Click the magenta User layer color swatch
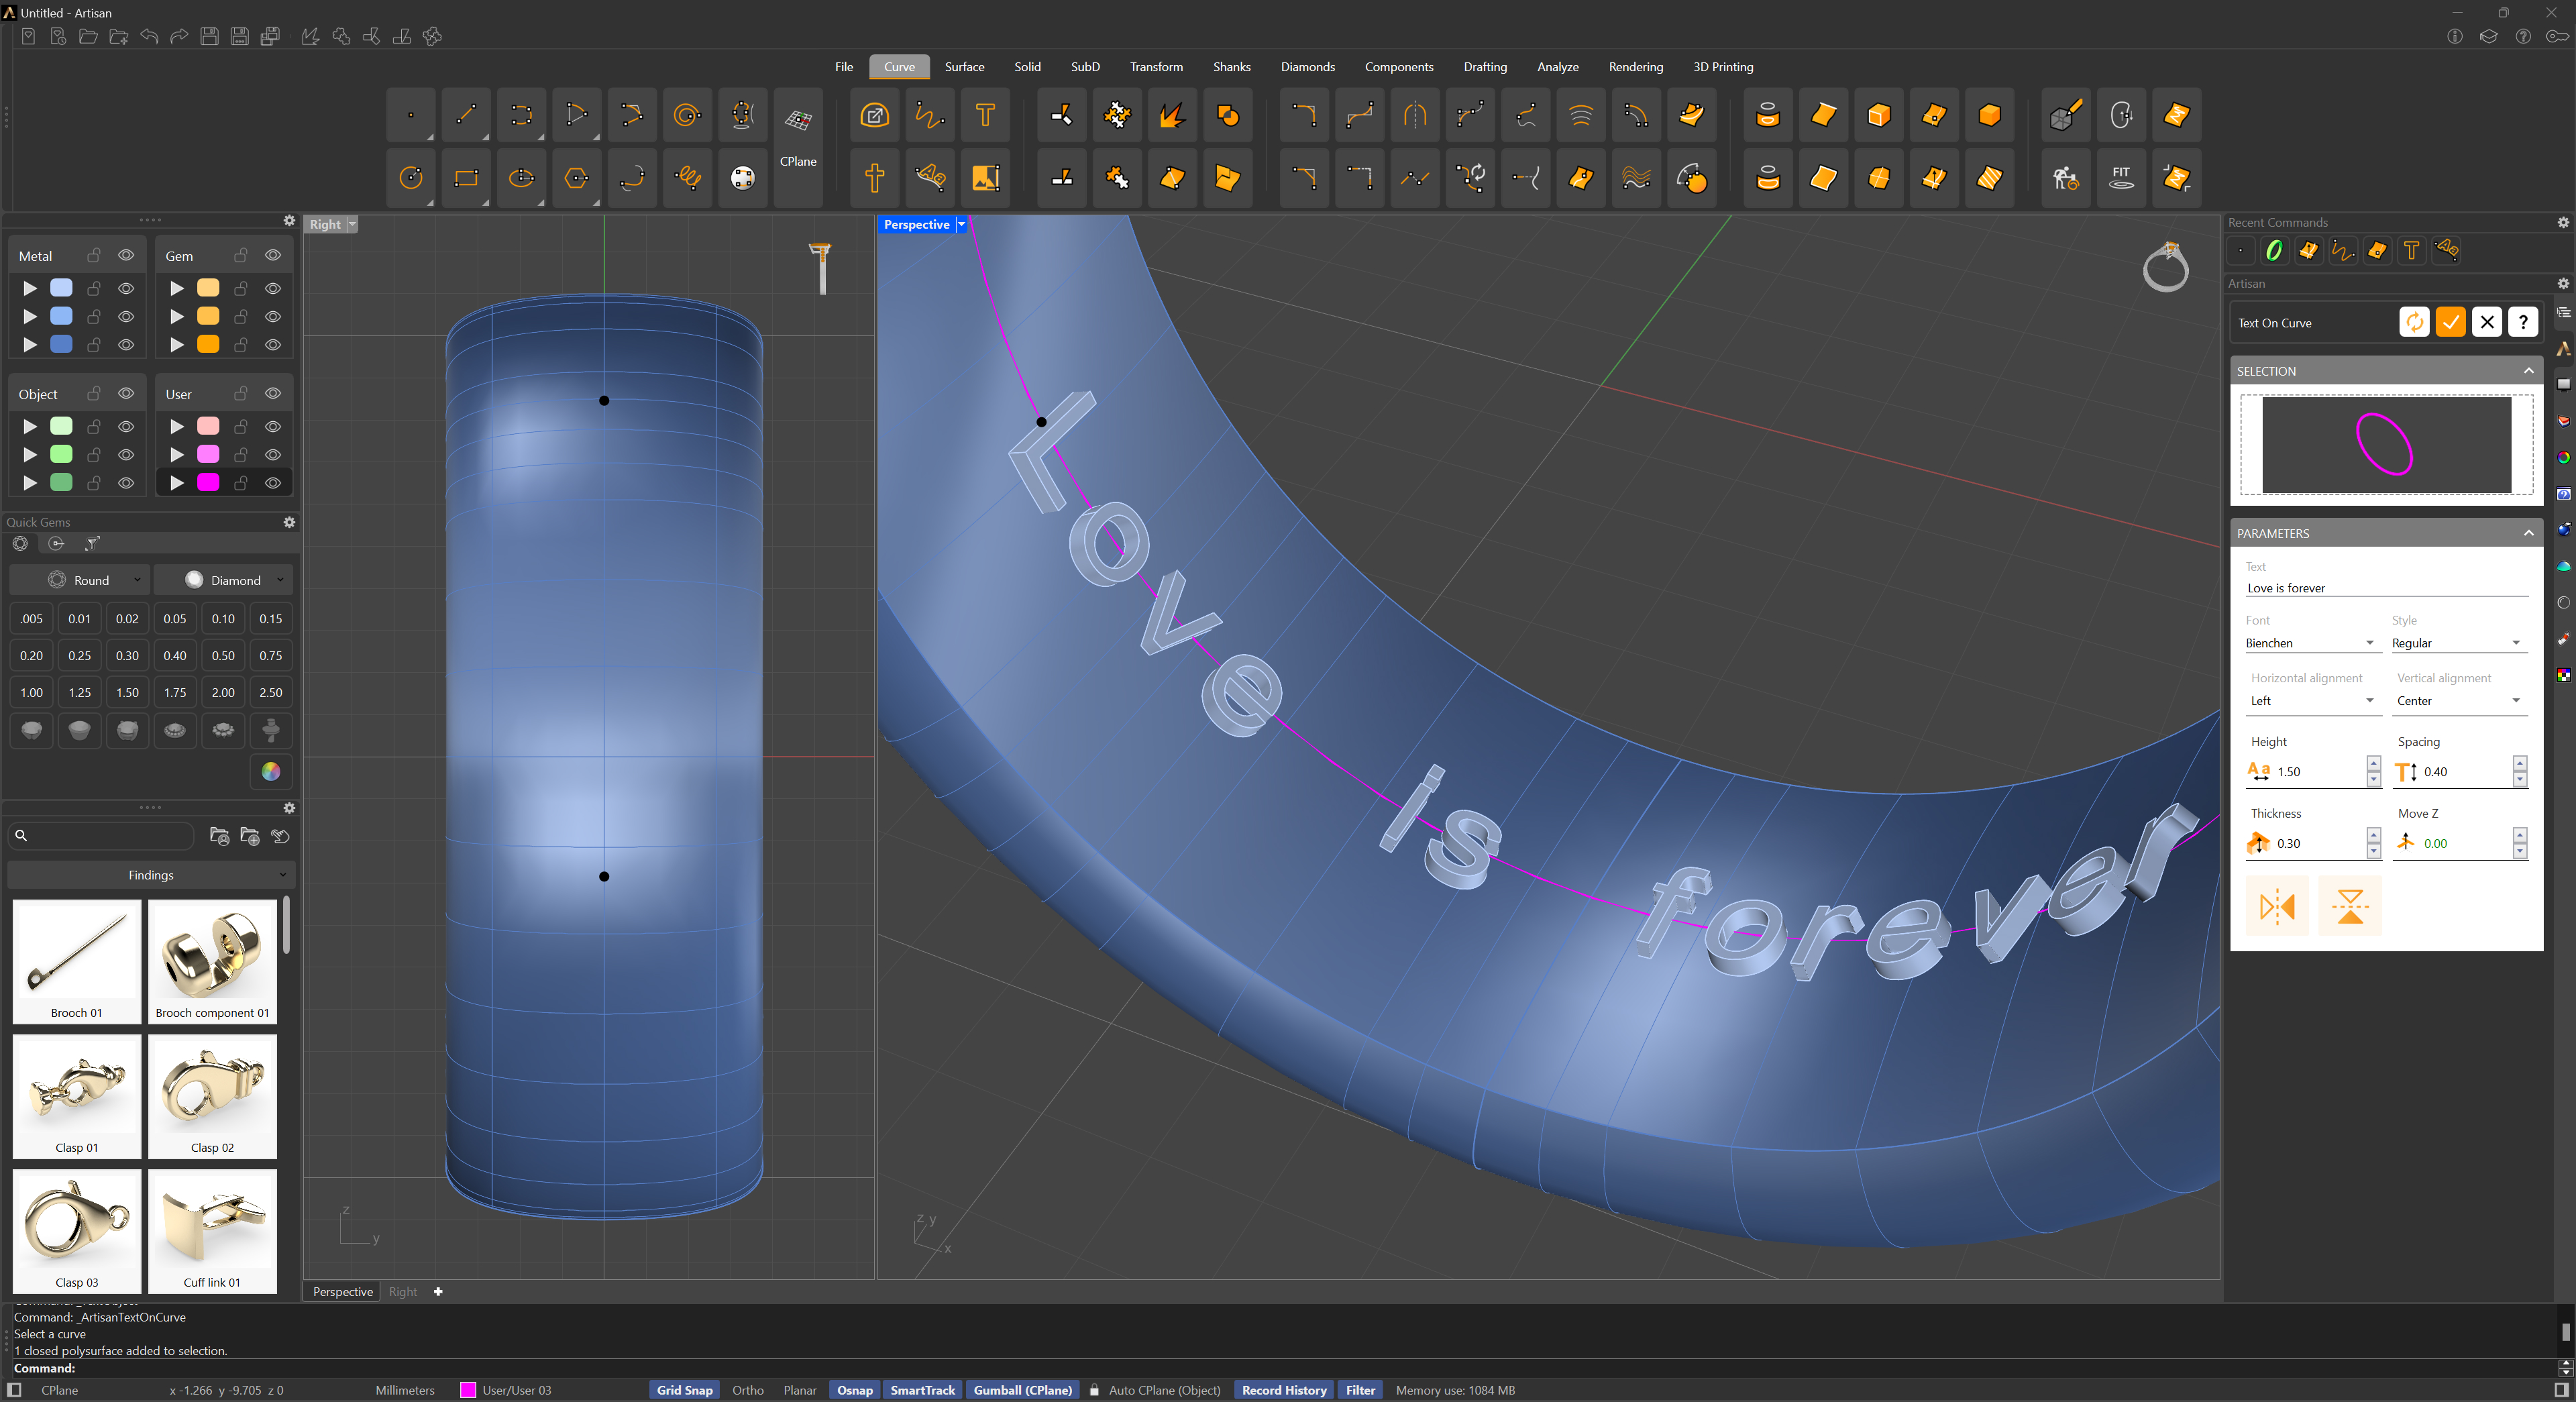Image resolution: width=2576 pixels, height=1402 pixels. pyautogui.click(x=208, y=482)
